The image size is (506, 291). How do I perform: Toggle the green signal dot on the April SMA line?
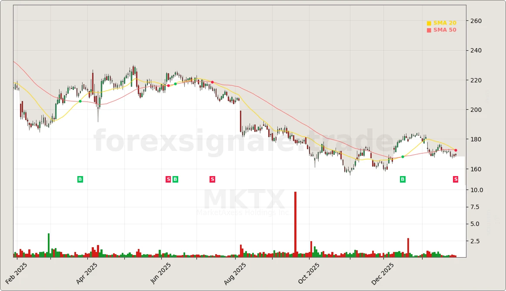pos(80,101)
